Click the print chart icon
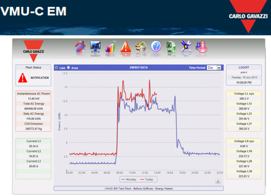 (x=218, y=181)
